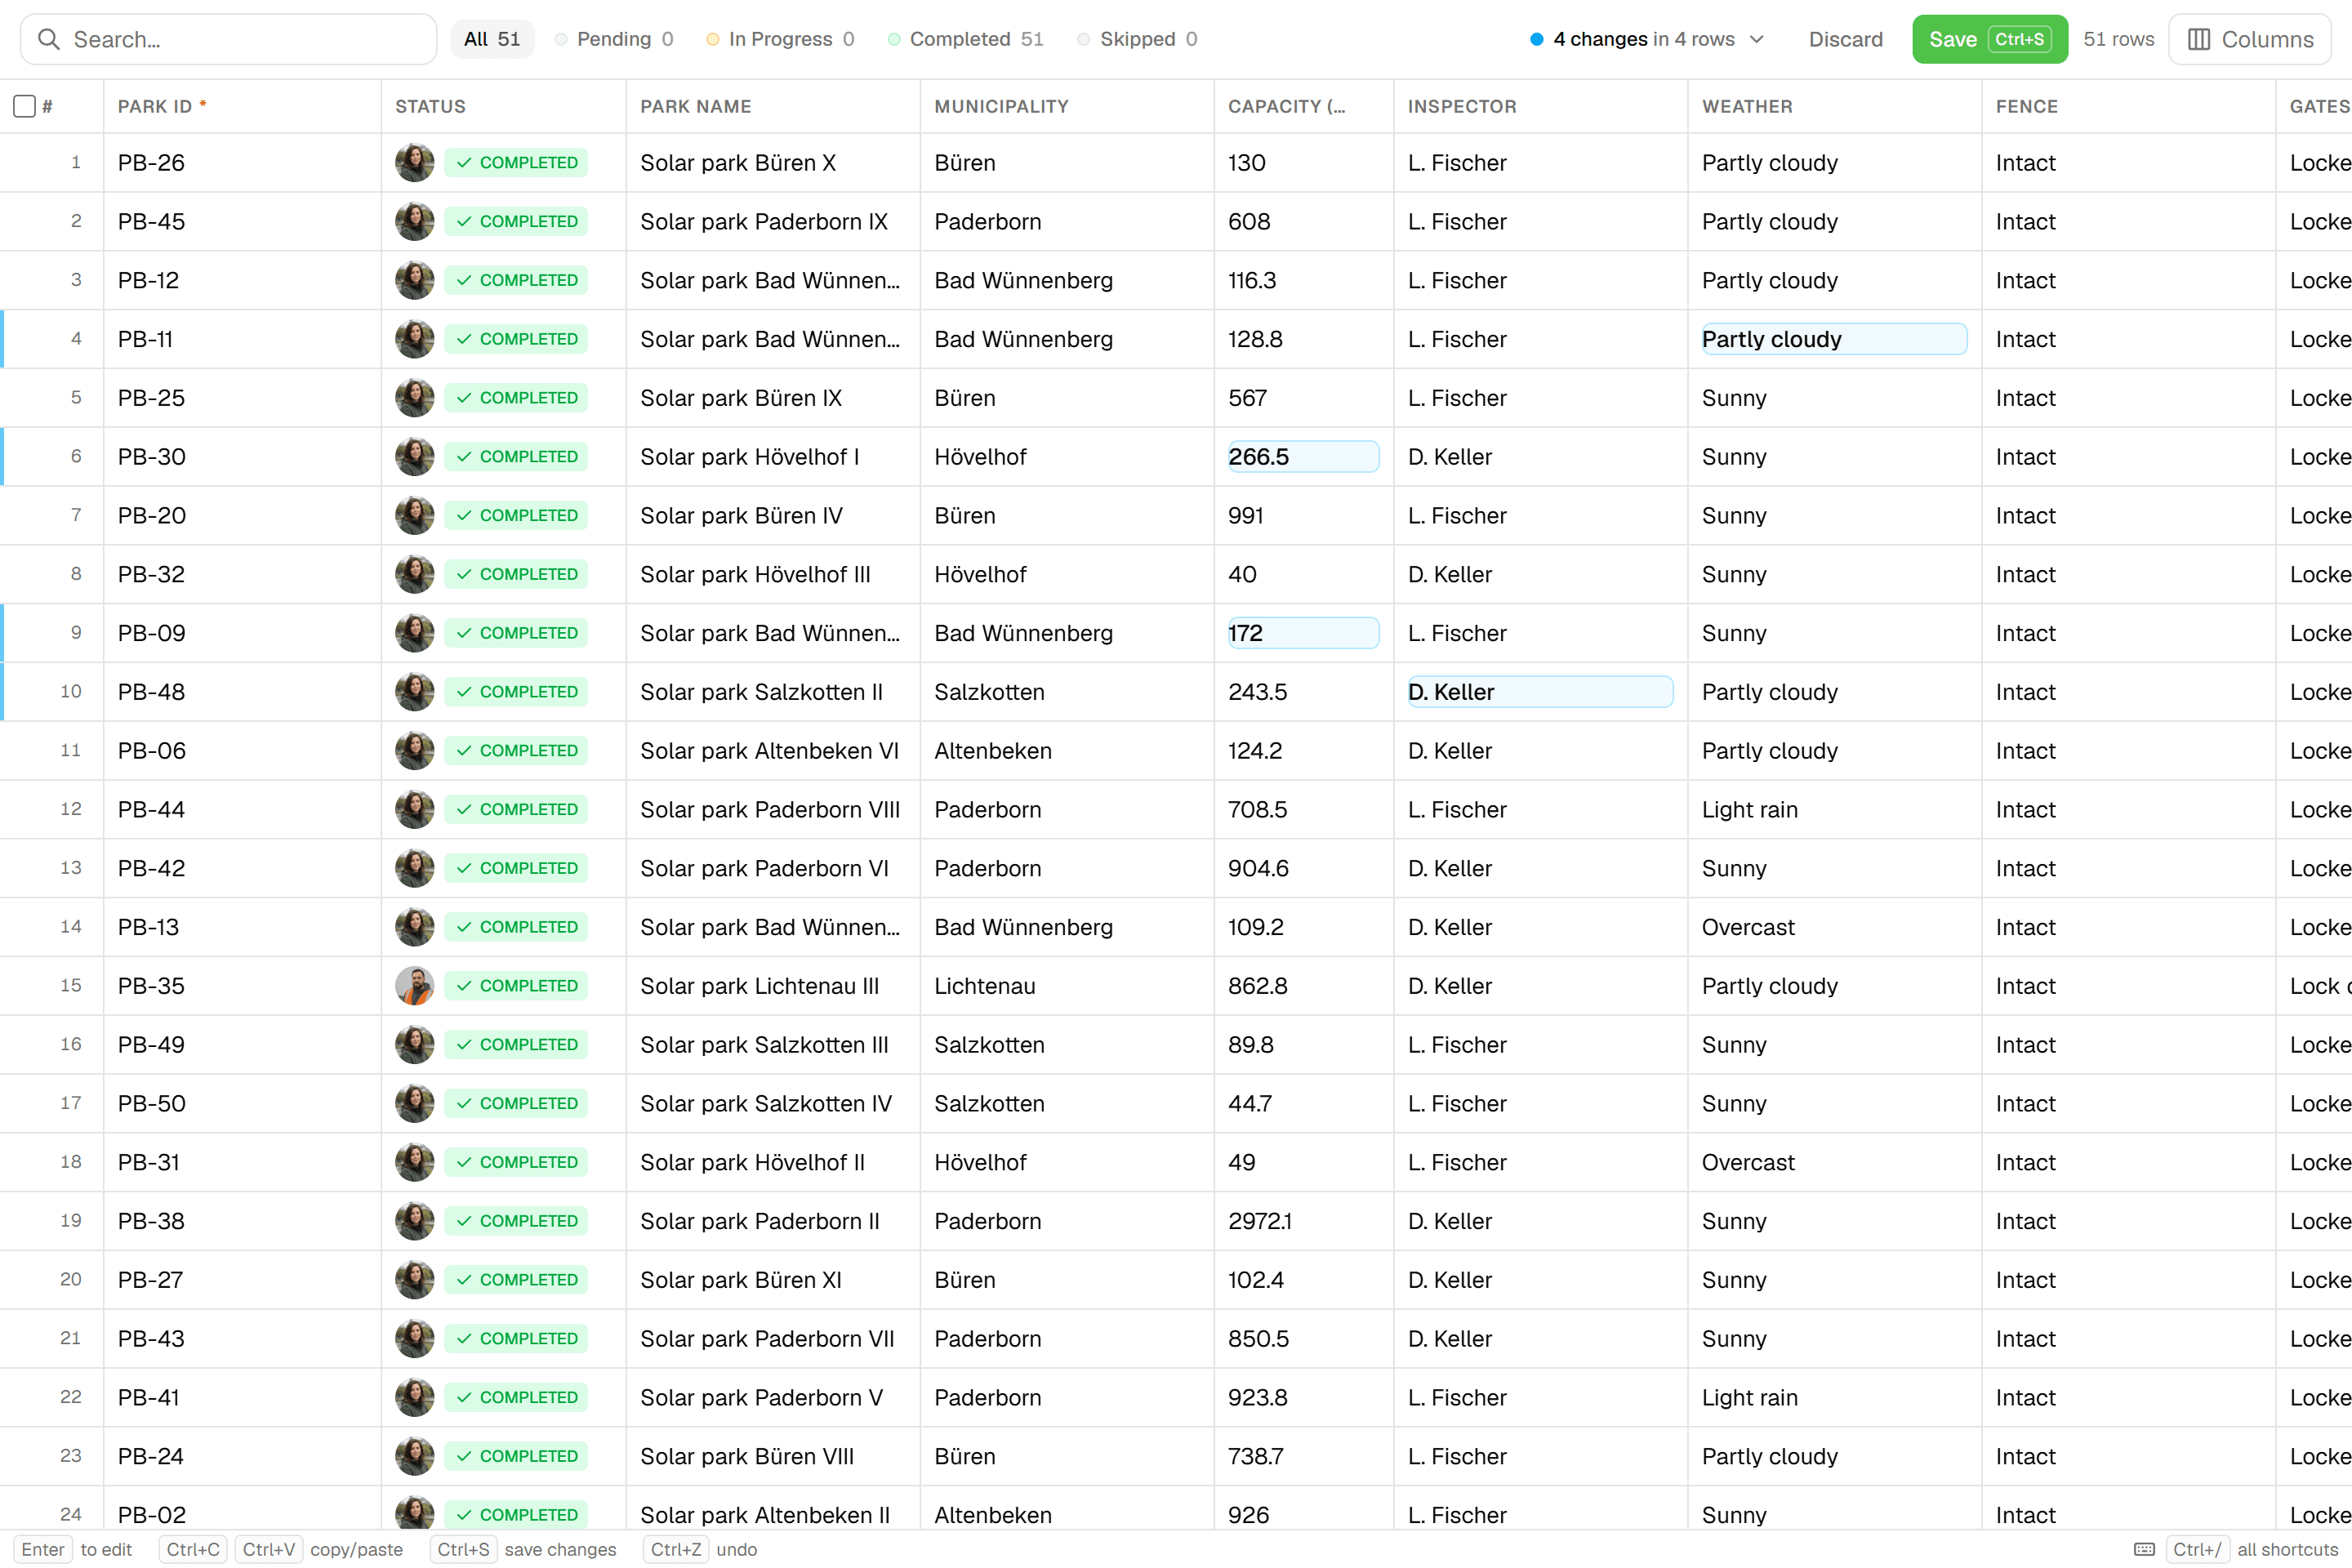Click the COMPLETED badge for PB-45
Screen dimensions: 2352x1568
[x=516, y=222]
